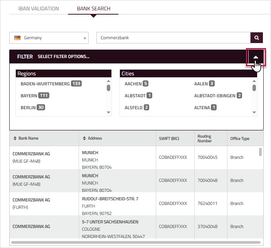Click the SWIFT (BIC) column header
The height and width of the screenshot is (248, 271).
click(169, 138)
